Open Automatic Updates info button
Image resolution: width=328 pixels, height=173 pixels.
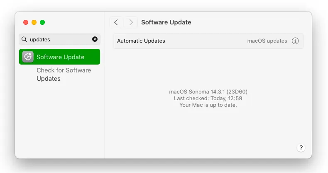295,41
